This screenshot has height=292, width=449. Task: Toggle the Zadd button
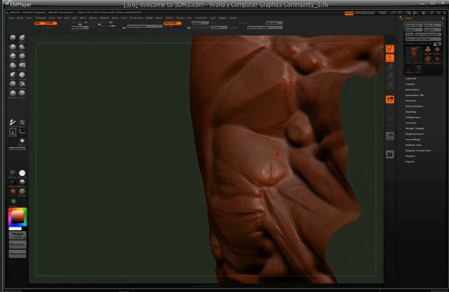coord(51,23)
